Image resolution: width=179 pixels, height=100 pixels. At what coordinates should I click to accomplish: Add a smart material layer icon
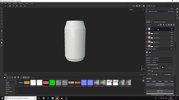[169, 25]
